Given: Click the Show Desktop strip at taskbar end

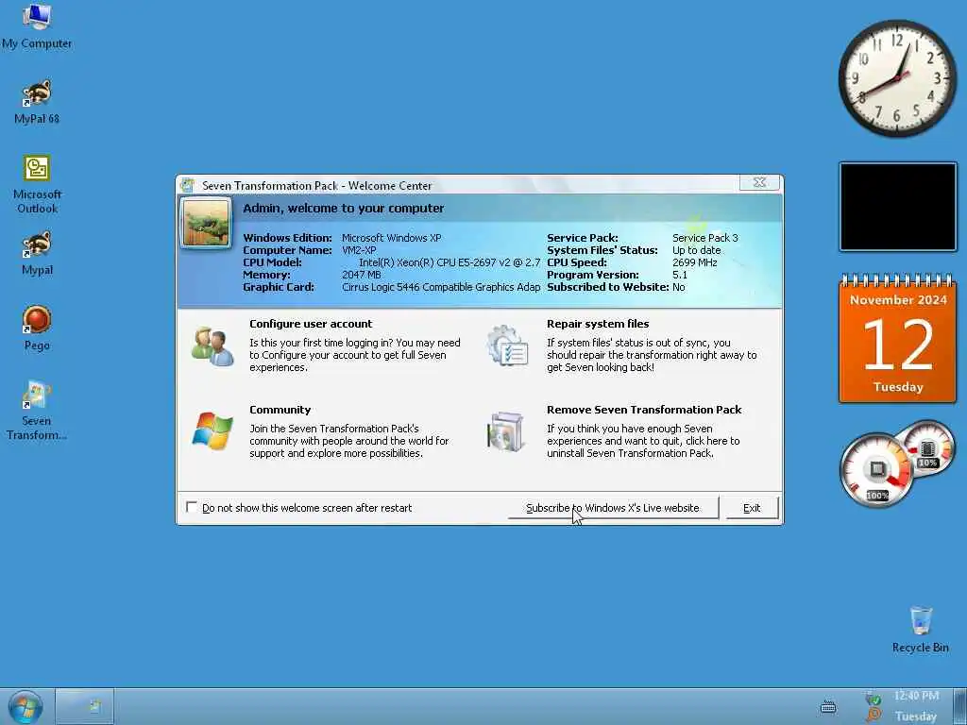Looking at the screenshot, I should (x=959, y=706).
